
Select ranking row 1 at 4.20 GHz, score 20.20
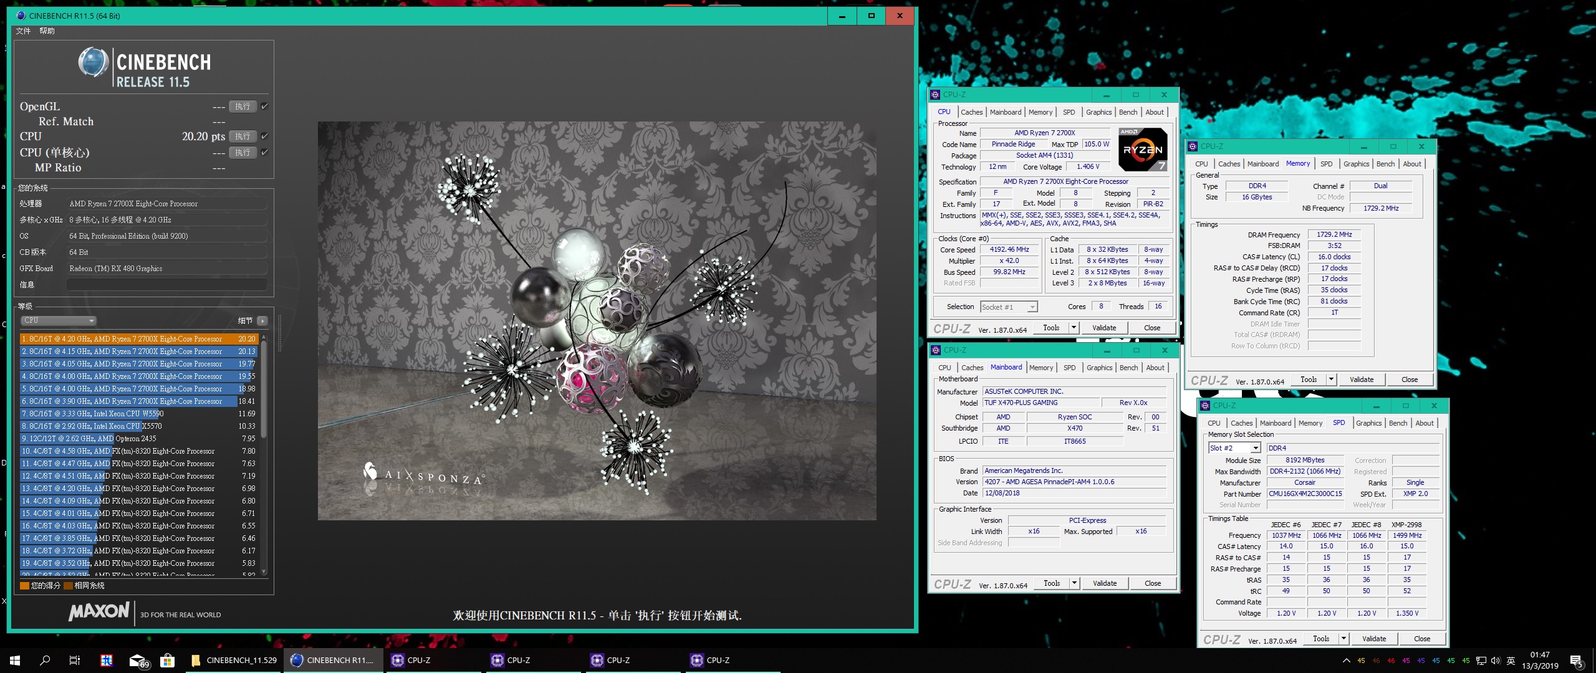click(139, 339)
